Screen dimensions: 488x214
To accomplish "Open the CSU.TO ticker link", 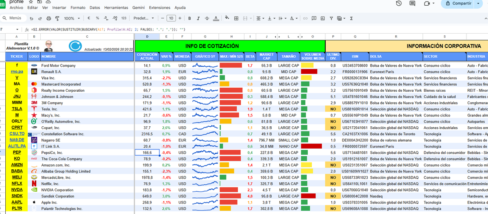I will (17, 134).
